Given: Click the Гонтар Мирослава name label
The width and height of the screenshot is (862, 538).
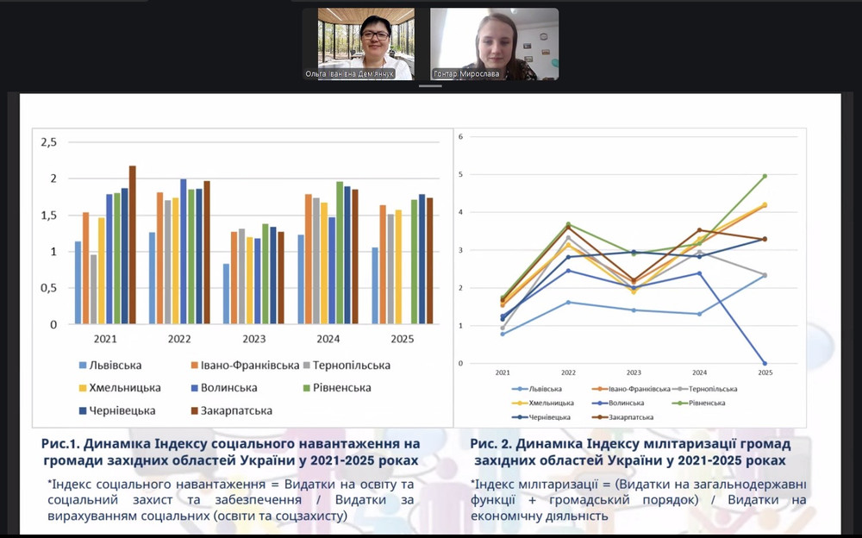Looking at the screenshot, I should coord(466,74).
